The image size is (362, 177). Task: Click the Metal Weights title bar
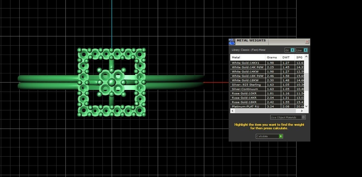[x=269, y=42]
